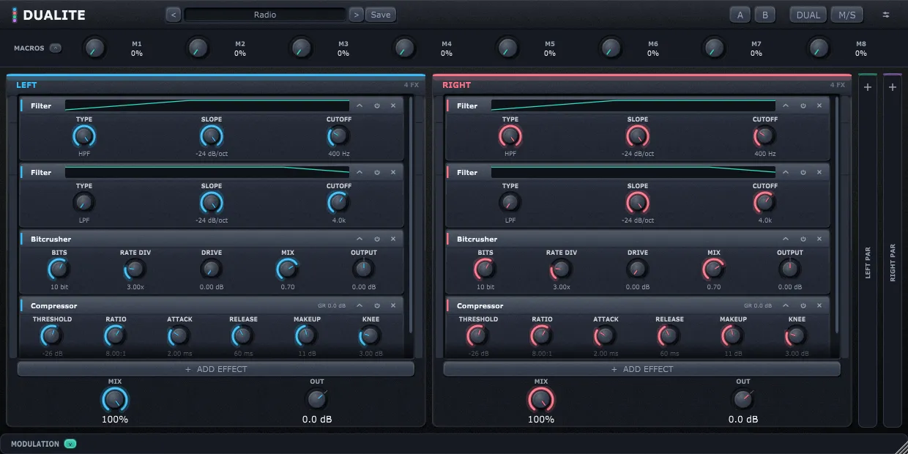Bypass the Right HPF Filter power button
This screenshot has height=454, width=908.
[803, 105]
